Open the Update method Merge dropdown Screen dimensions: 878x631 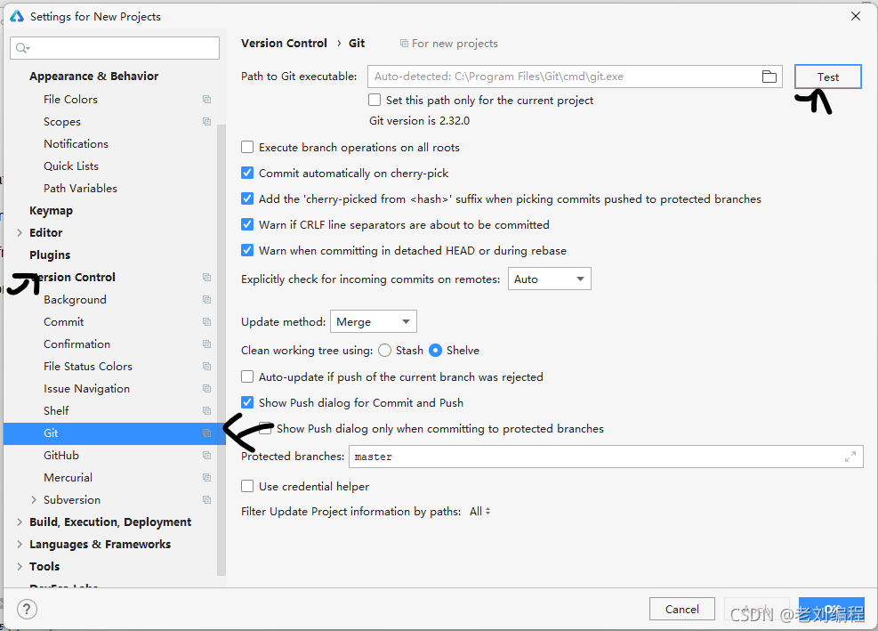(x=374, y=321)
